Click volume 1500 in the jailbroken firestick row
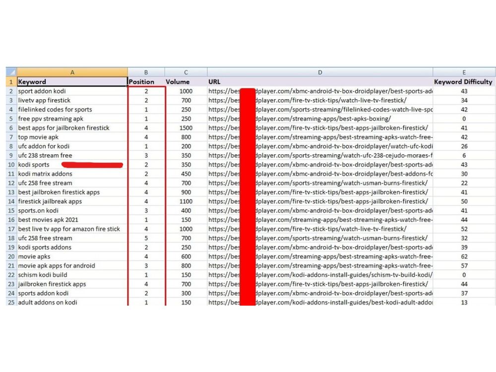 186,128
